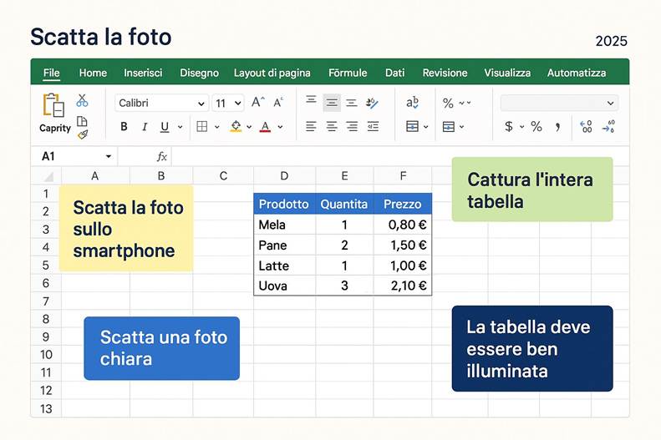Open currency format dropdown arrow

522,127
